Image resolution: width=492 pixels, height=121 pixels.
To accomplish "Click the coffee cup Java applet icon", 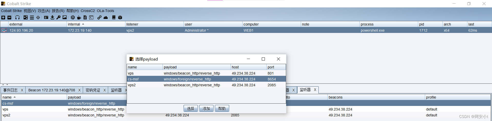I will click(79, 17).
